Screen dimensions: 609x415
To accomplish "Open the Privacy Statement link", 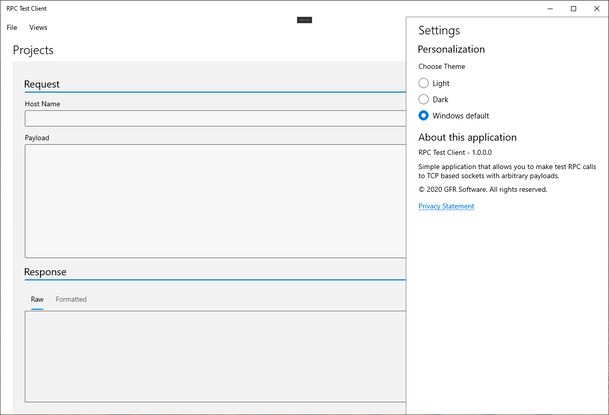I will click(x=446, y=206).
